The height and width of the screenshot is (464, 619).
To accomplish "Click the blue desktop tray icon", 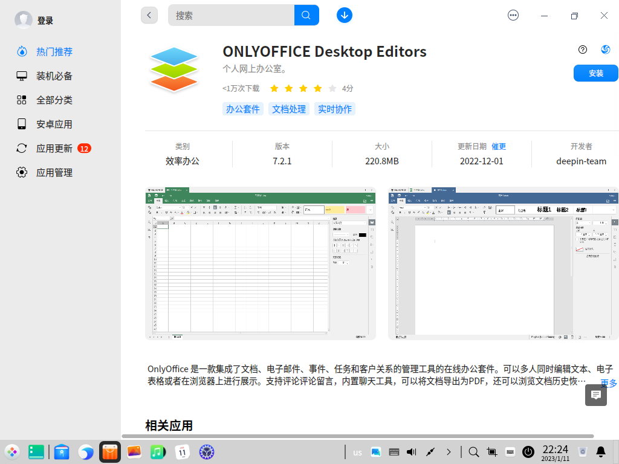I will point(376,452).
